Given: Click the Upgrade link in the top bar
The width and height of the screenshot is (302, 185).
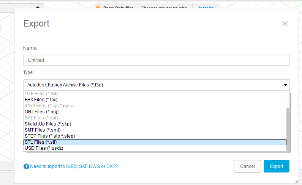Looking at the screenshot, I should pos(205,8).
